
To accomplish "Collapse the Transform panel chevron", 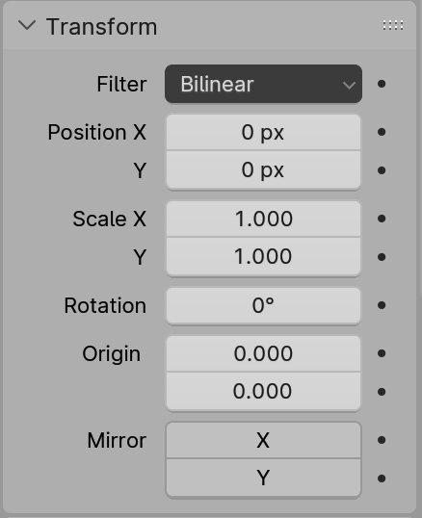I will click(27, 26).
